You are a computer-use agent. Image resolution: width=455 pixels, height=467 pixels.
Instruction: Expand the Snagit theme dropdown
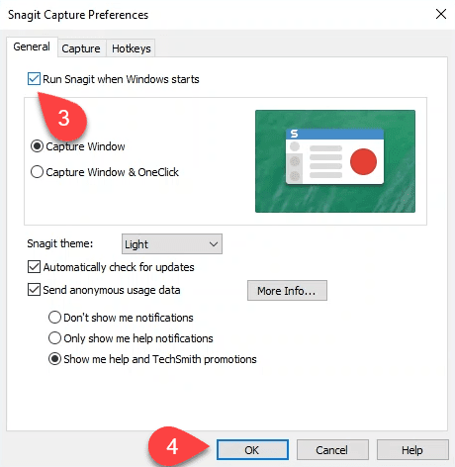click(x=172, y=244)
